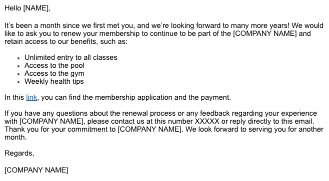This screenshot has height=181, width=329.
Task: Click the [NAME] placeholder in the greeting
Action: (36, 8)
